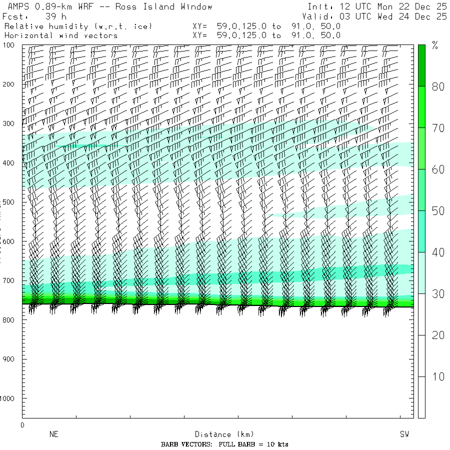
Task: Select the 'Relative humidity (w.r.t. ice)' label
Action: pos(77,26)
